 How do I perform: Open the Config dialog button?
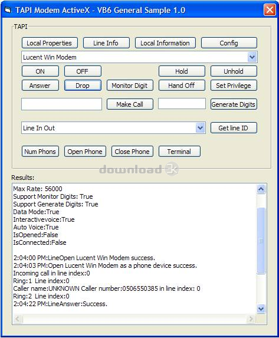229,43
